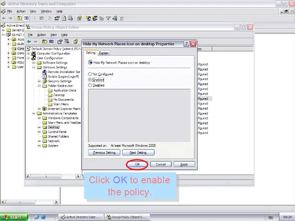Select Application Data tree item
Viewport: 295px width, 221px height.
[65, 90]
